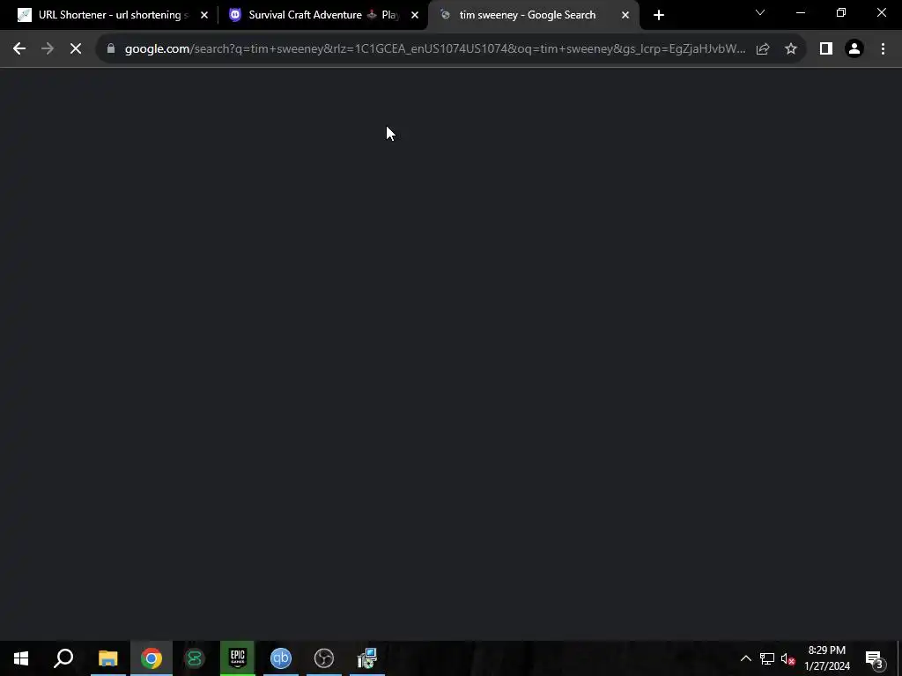The image size is (902, 676).
Task: Open Windows taskbar search
Action: coord(63,658)
